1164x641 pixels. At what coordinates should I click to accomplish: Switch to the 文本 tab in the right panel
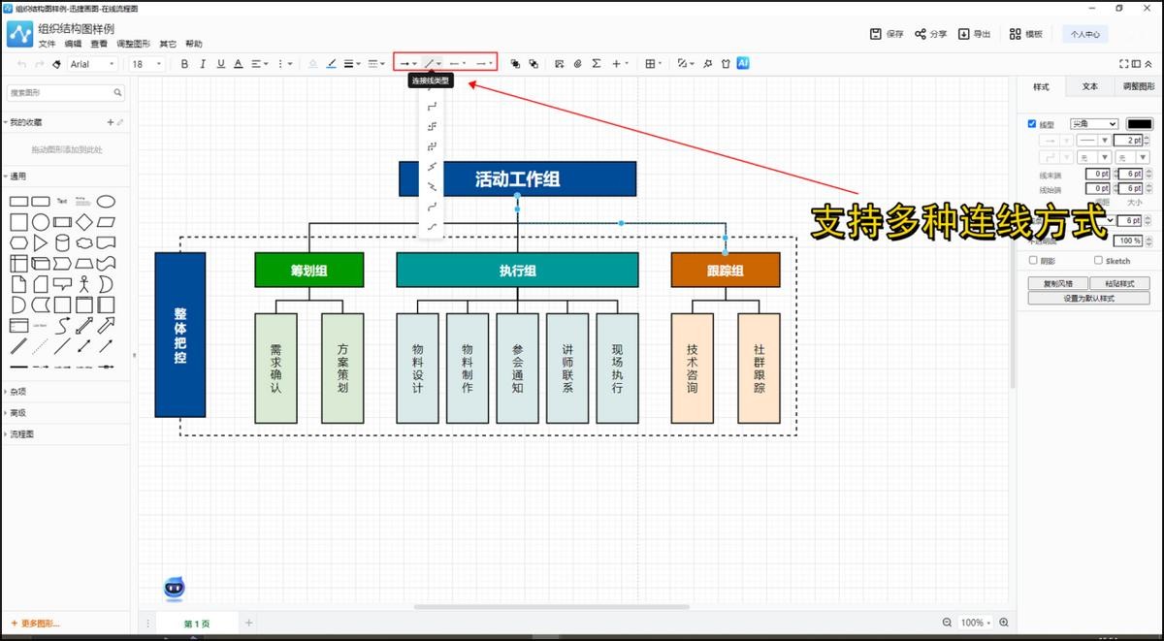click(x=1090, y=86)
